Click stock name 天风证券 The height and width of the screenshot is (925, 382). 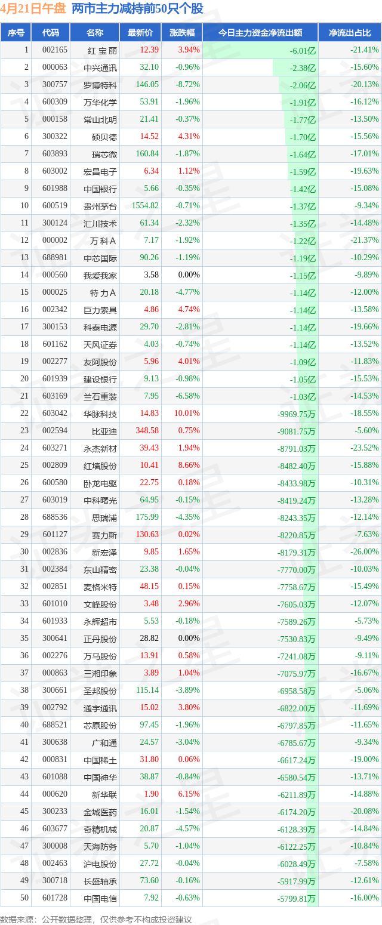click(x=100, y=344)
